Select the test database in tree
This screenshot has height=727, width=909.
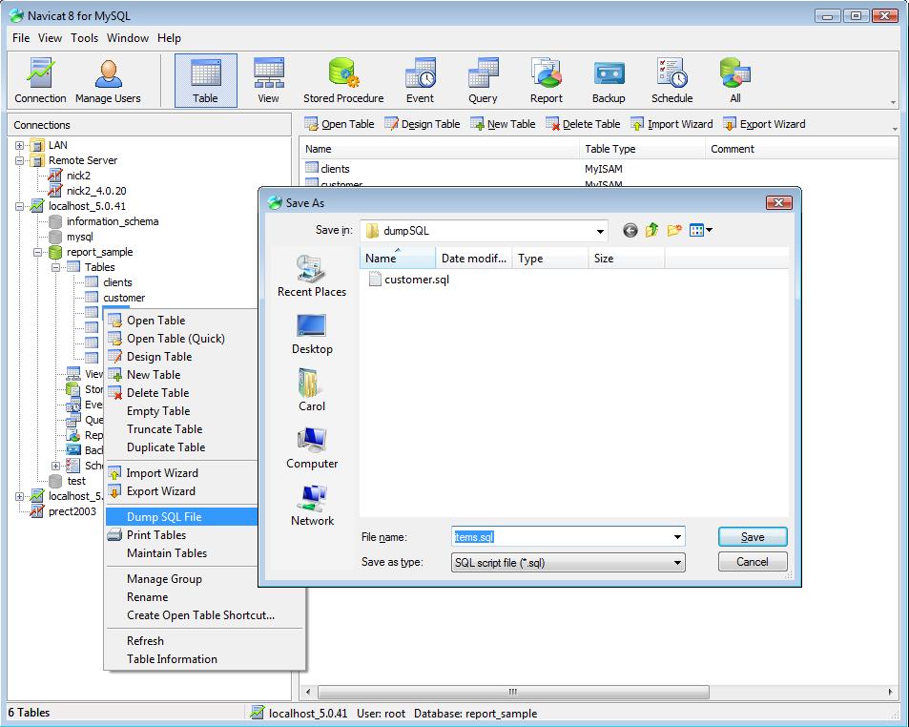tap(76, 481)
